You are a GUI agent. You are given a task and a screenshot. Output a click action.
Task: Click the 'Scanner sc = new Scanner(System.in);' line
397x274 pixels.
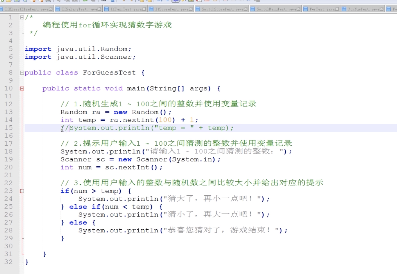coord(140,159)
